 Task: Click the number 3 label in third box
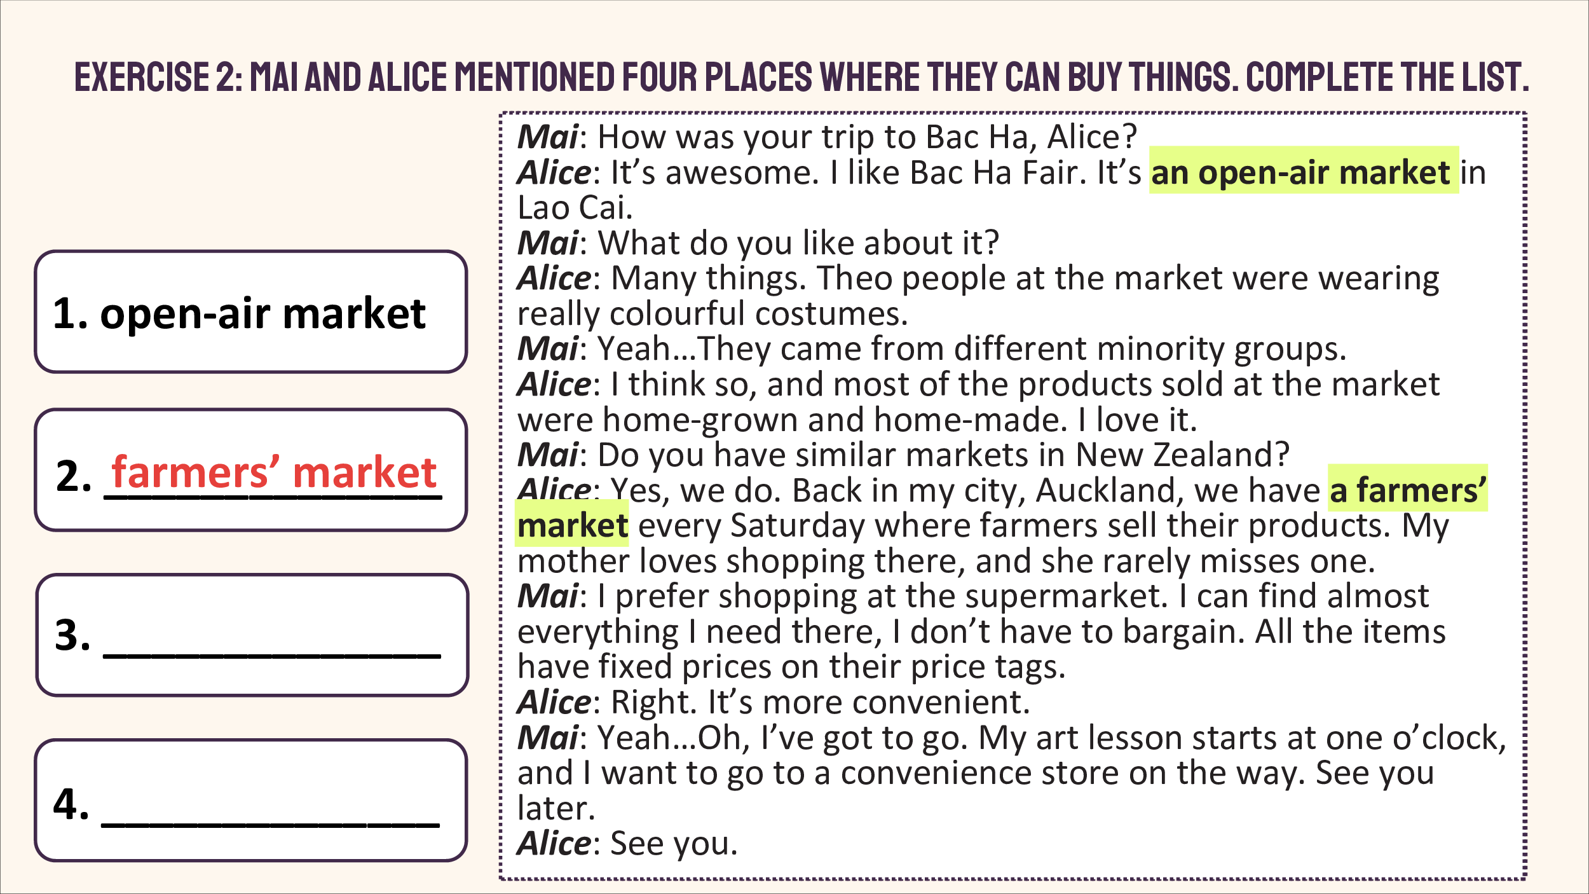[72, 635]
